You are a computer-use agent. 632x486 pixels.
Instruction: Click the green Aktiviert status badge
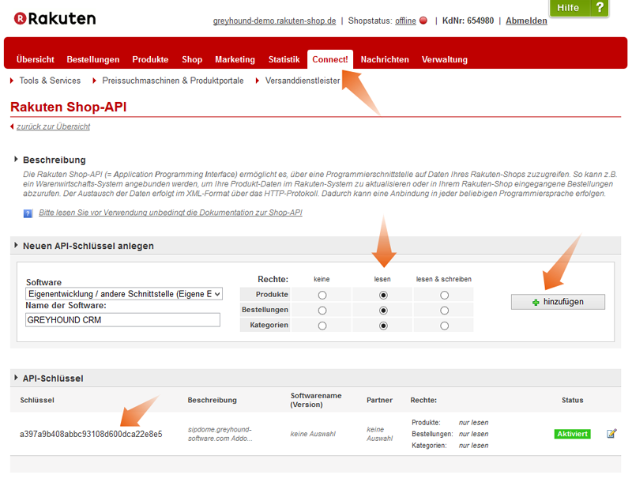point(572,434)
